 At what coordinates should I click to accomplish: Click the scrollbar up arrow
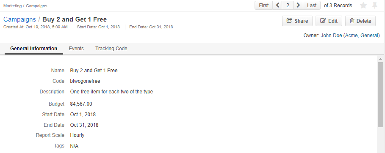[381, 59]
